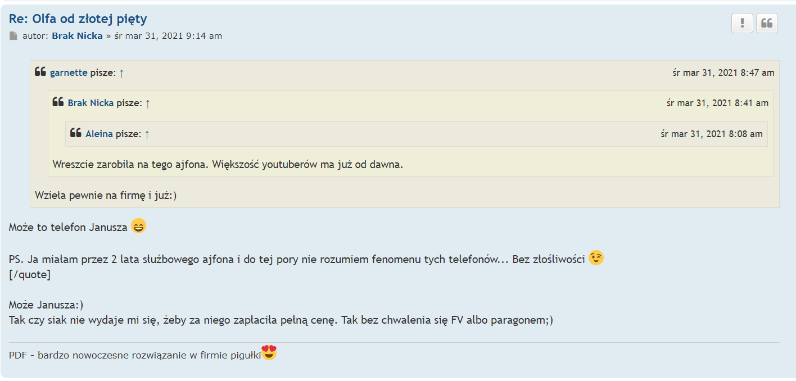Click quotation mark icon before quoted Brak Nicka

point(58,102)
